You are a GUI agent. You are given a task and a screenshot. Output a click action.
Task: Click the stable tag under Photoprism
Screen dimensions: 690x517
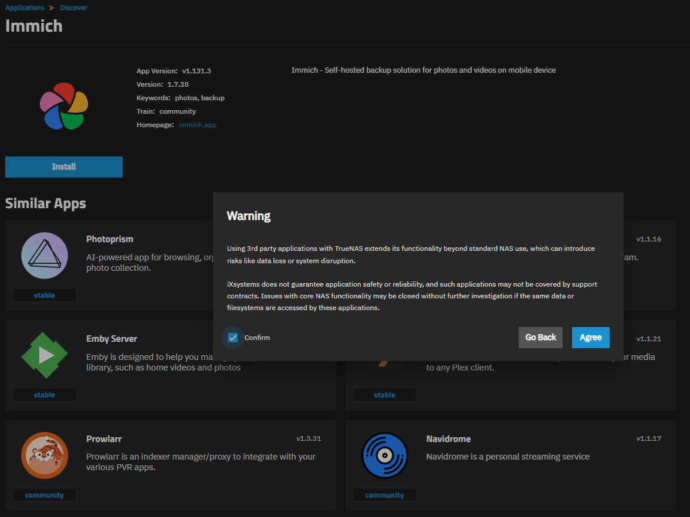pos(45,295)
